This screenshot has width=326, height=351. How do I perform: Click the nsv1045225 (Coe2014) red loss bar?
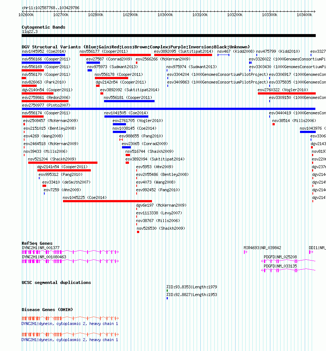107,201
